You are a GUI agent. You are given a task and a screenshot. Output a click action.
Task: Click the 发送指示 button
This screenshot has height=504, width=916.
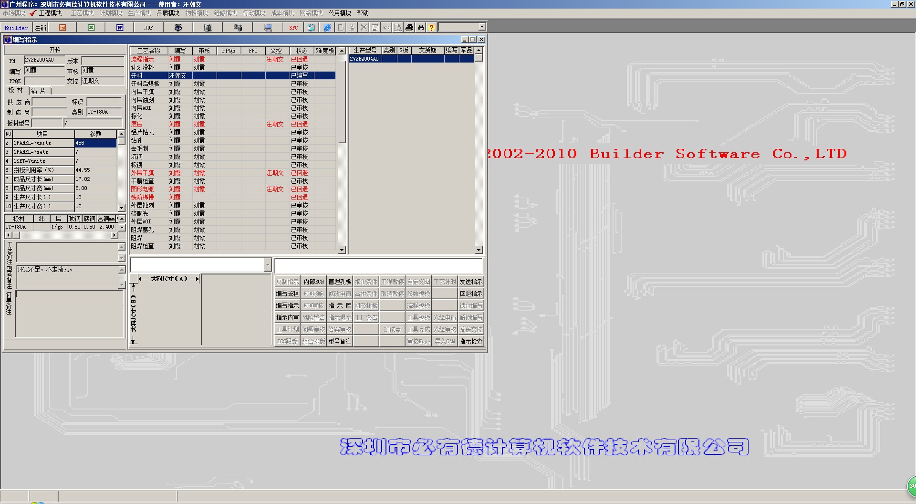click(x=471, y=282)
